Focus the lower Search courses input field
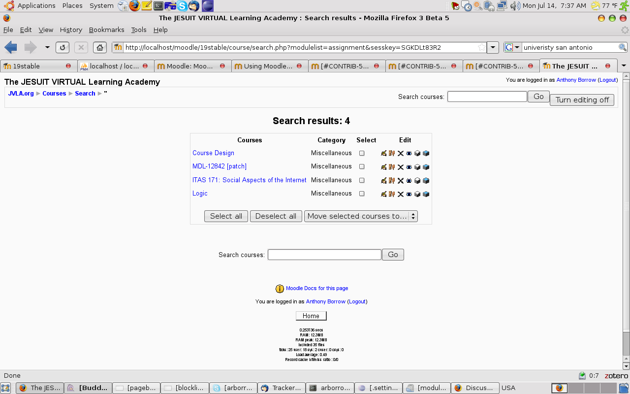Viewport: 630px width, 394px height. pyautogui.click(x=324, y=255)
